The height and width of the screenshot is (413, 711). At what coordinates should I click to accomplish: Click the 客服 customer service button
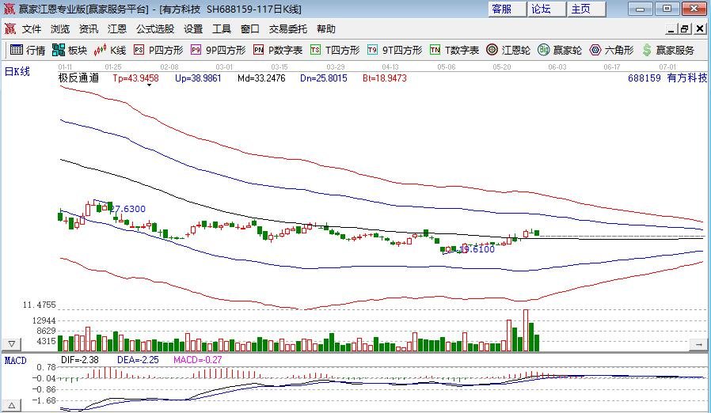pyautogui.click(x=507, y=9)
